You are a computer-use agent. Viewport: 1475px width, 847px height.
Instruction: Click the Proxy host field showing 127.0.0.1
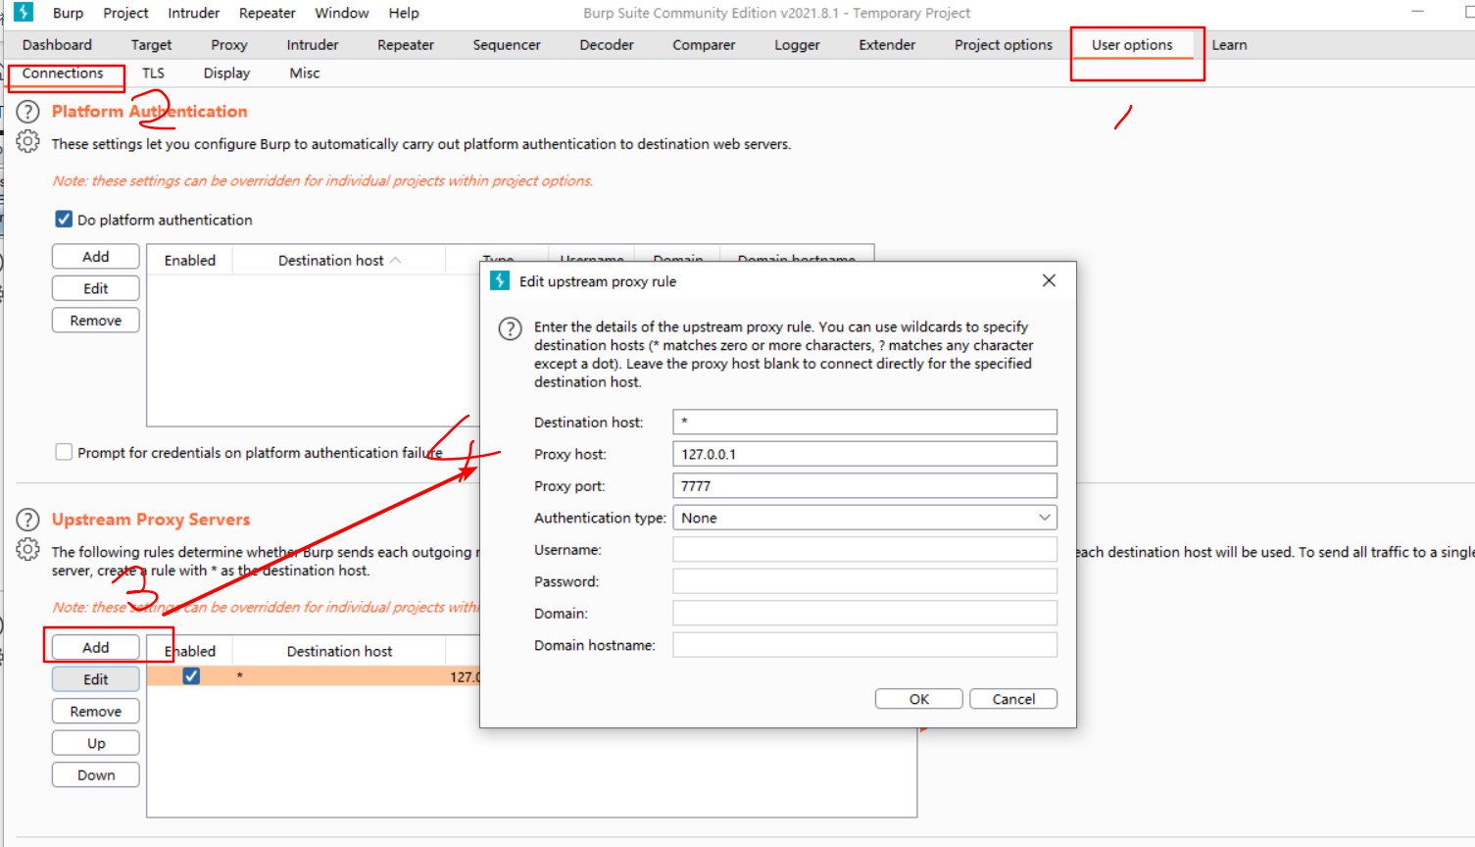pos(864,454)
